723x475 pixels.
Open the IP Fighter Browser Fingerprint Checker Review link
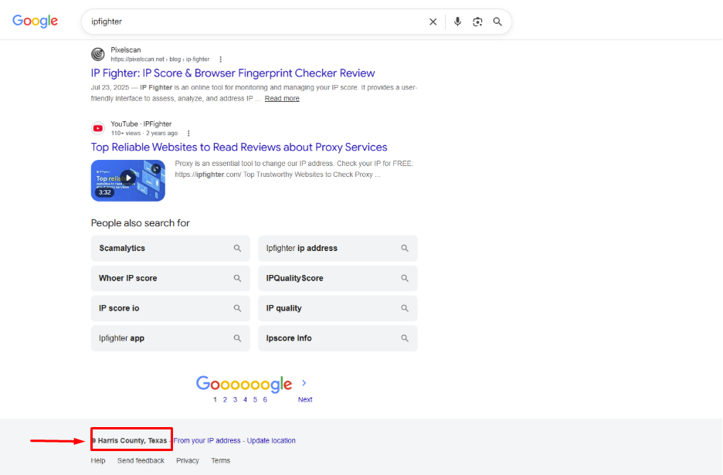(233, 73)
